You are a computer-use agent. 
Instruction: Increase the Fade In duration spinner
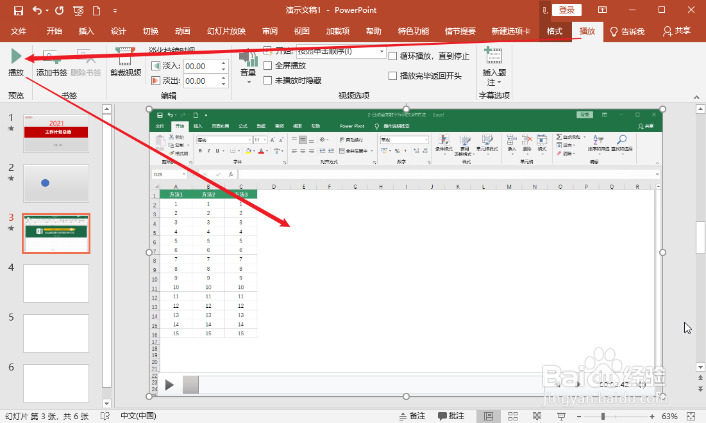click(224, 63)
